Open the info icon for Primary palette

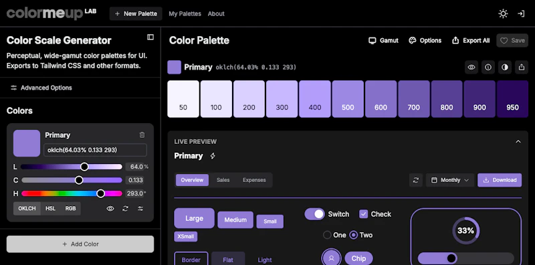pos(488,68)
